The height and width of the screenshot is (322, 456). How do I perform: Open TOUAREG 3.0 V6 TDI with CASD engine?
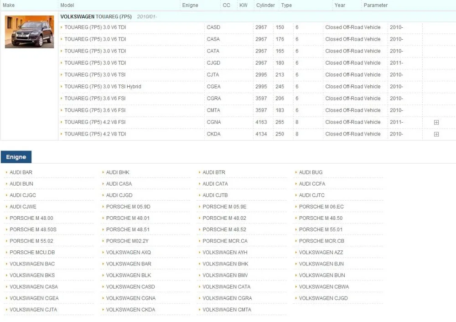[x=95, y=27]
